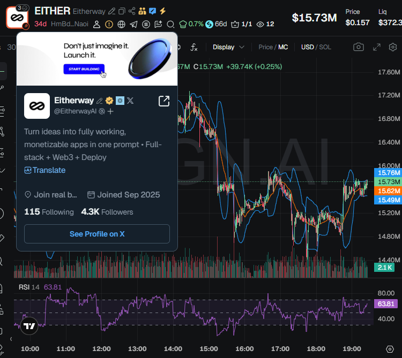
Task: Open the sparkle note icon
Action: 158,24
